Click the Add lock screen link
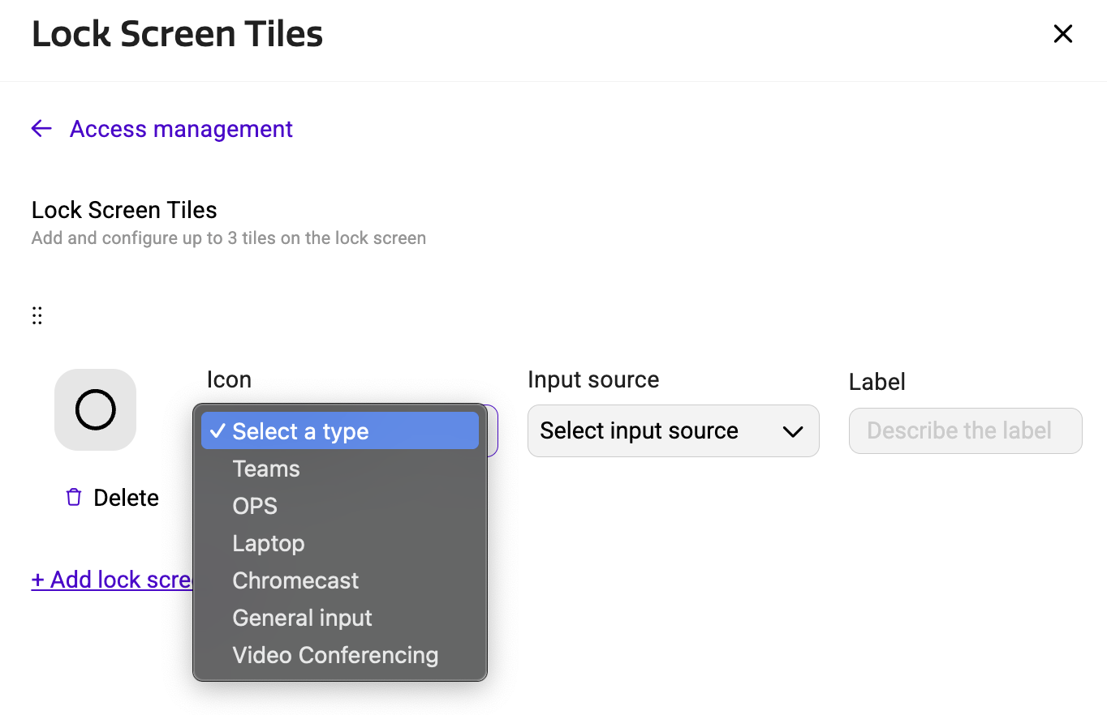 (x=112, y=580)
